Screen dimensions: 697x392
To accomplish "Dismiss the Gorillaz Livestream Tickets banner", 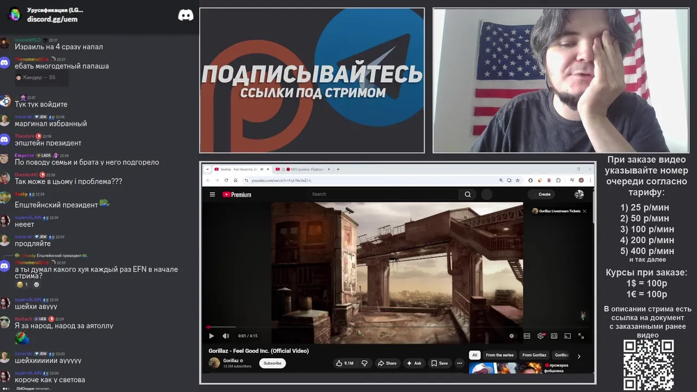I will [x=584, y=211].
